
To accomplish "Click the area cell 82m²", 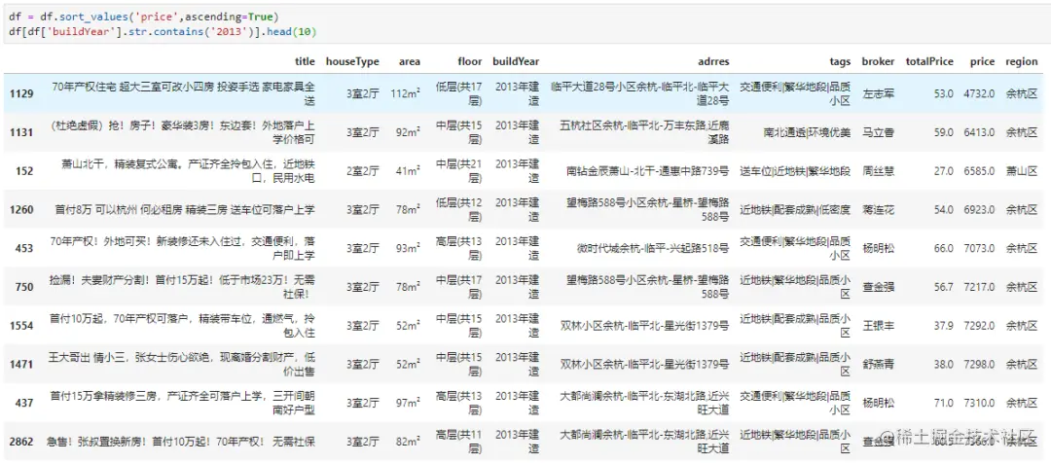I will (408, 442).
